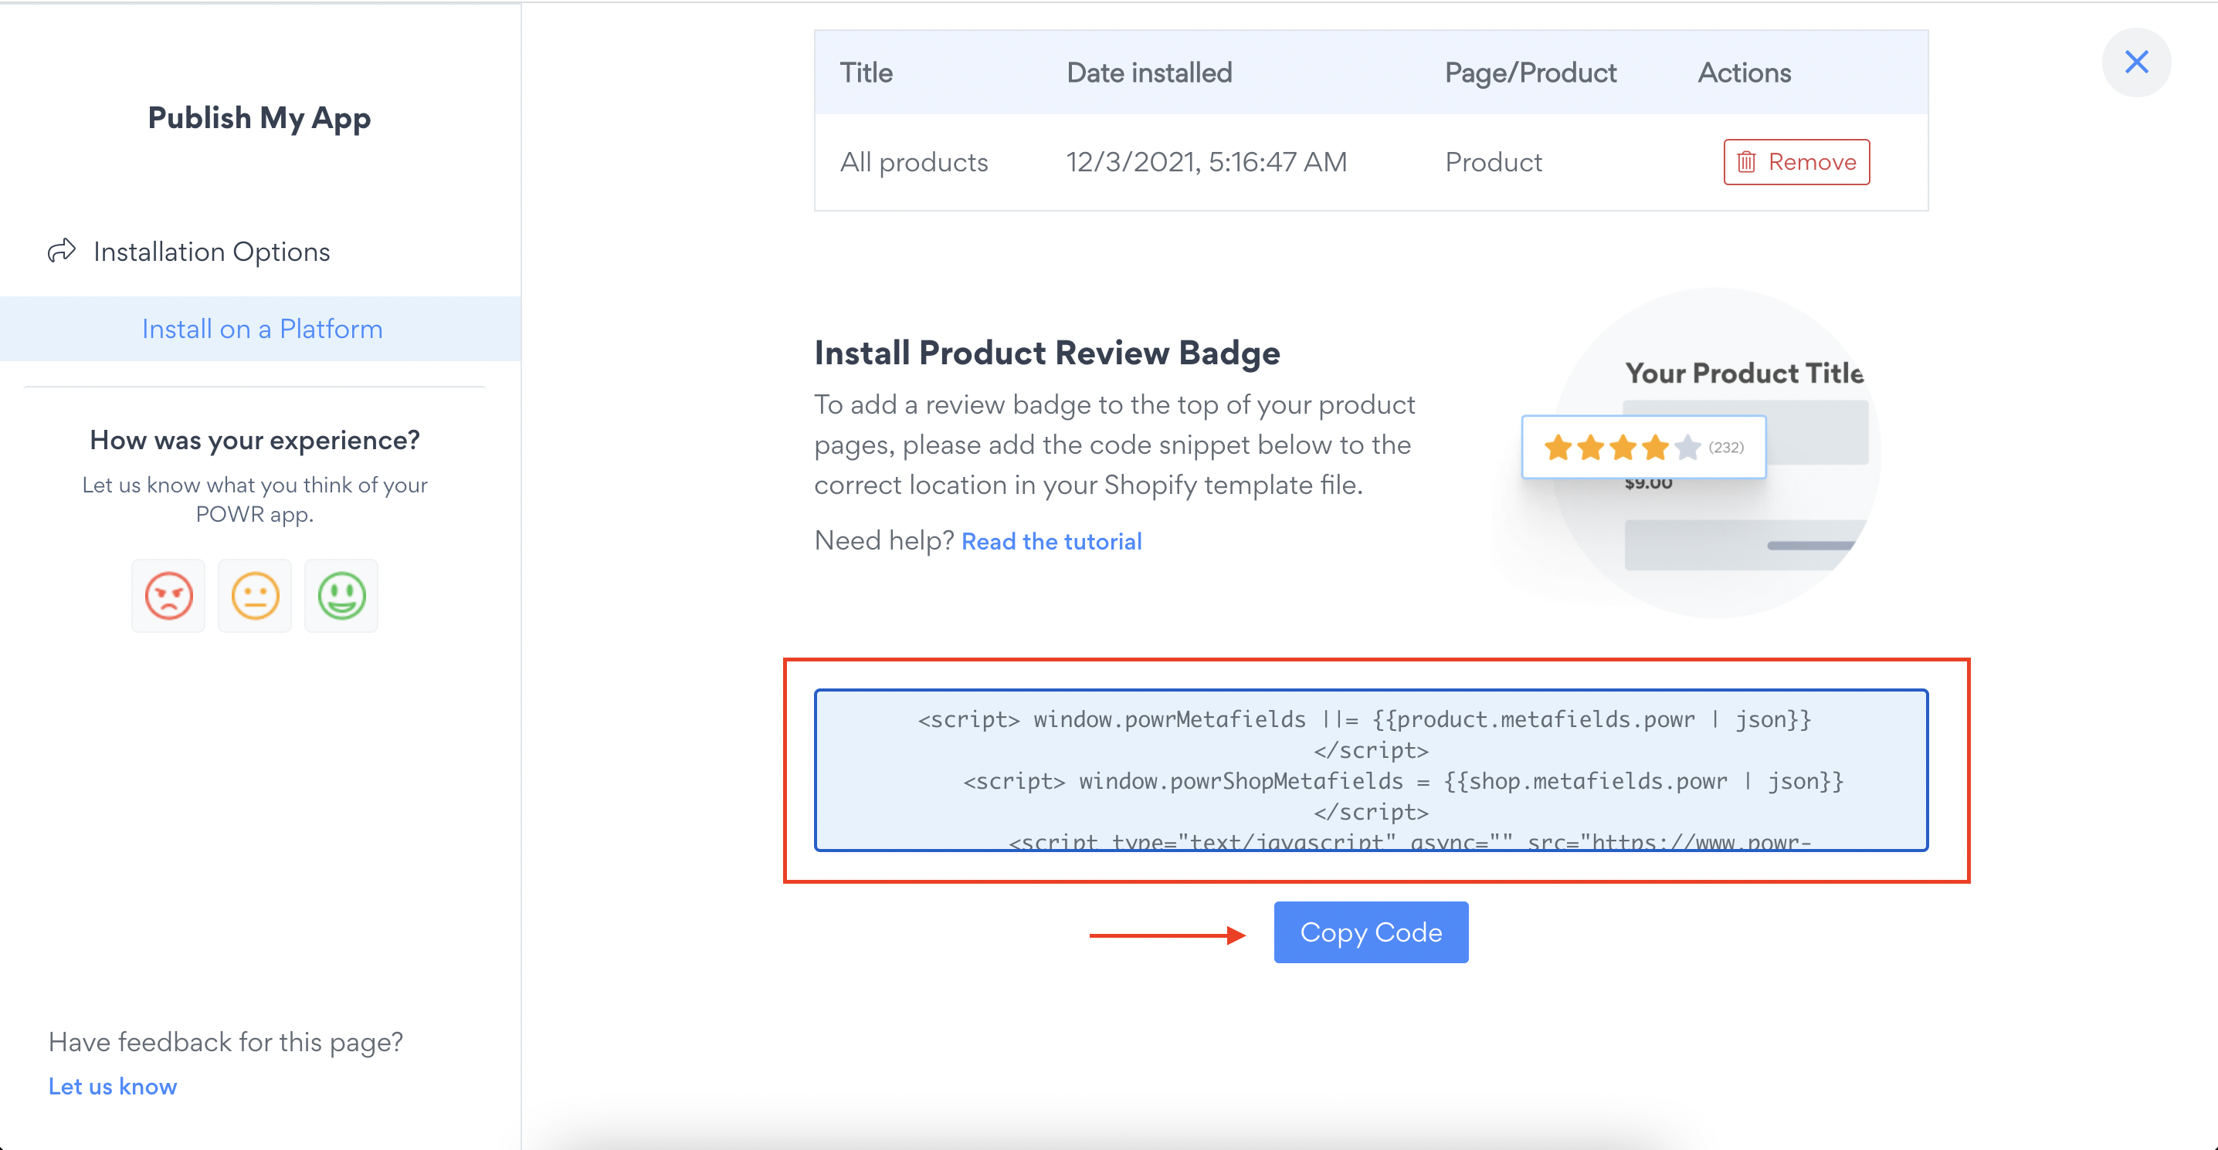Viewport: 2218px width, 1150px height.
Task: Click the 12/3/2021, 5:16:47 AM date cell
Action: coord(1206,162)
